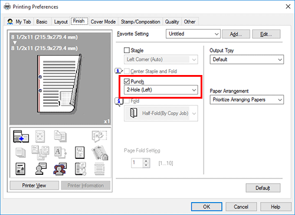The width and height of the screenshot is (295, 215).
Task: Open the 2-Hole (Left) punch dropdown
Action: [161, 90]
